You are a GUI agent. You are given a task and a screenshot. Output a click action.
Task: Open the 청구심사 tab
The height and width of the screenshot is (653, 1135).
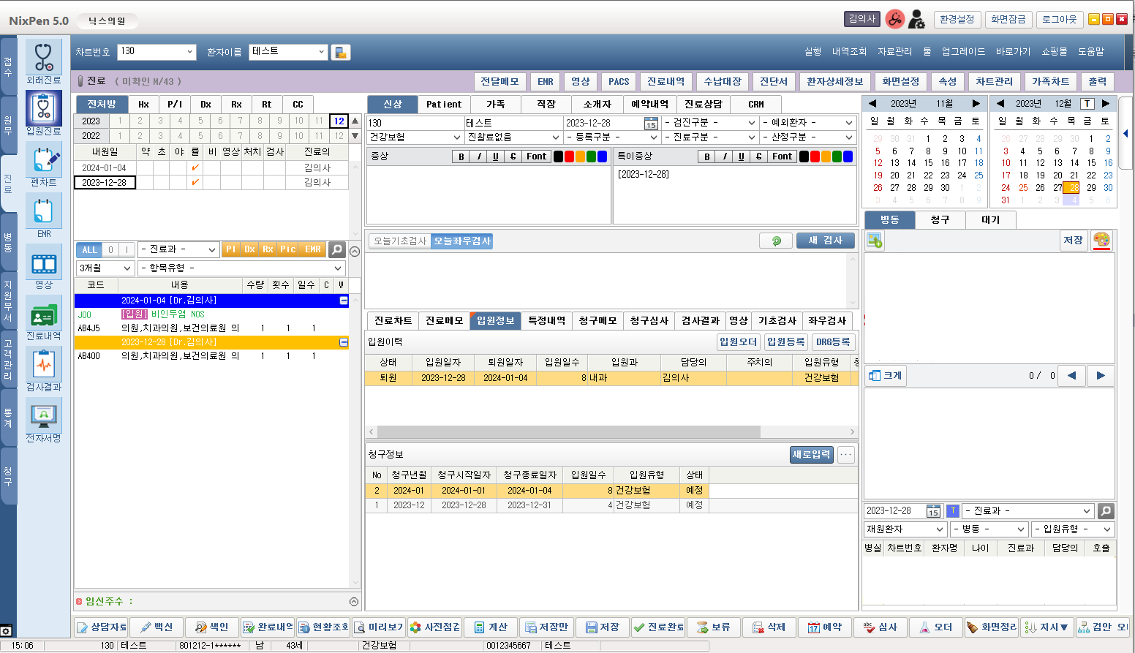649,321
